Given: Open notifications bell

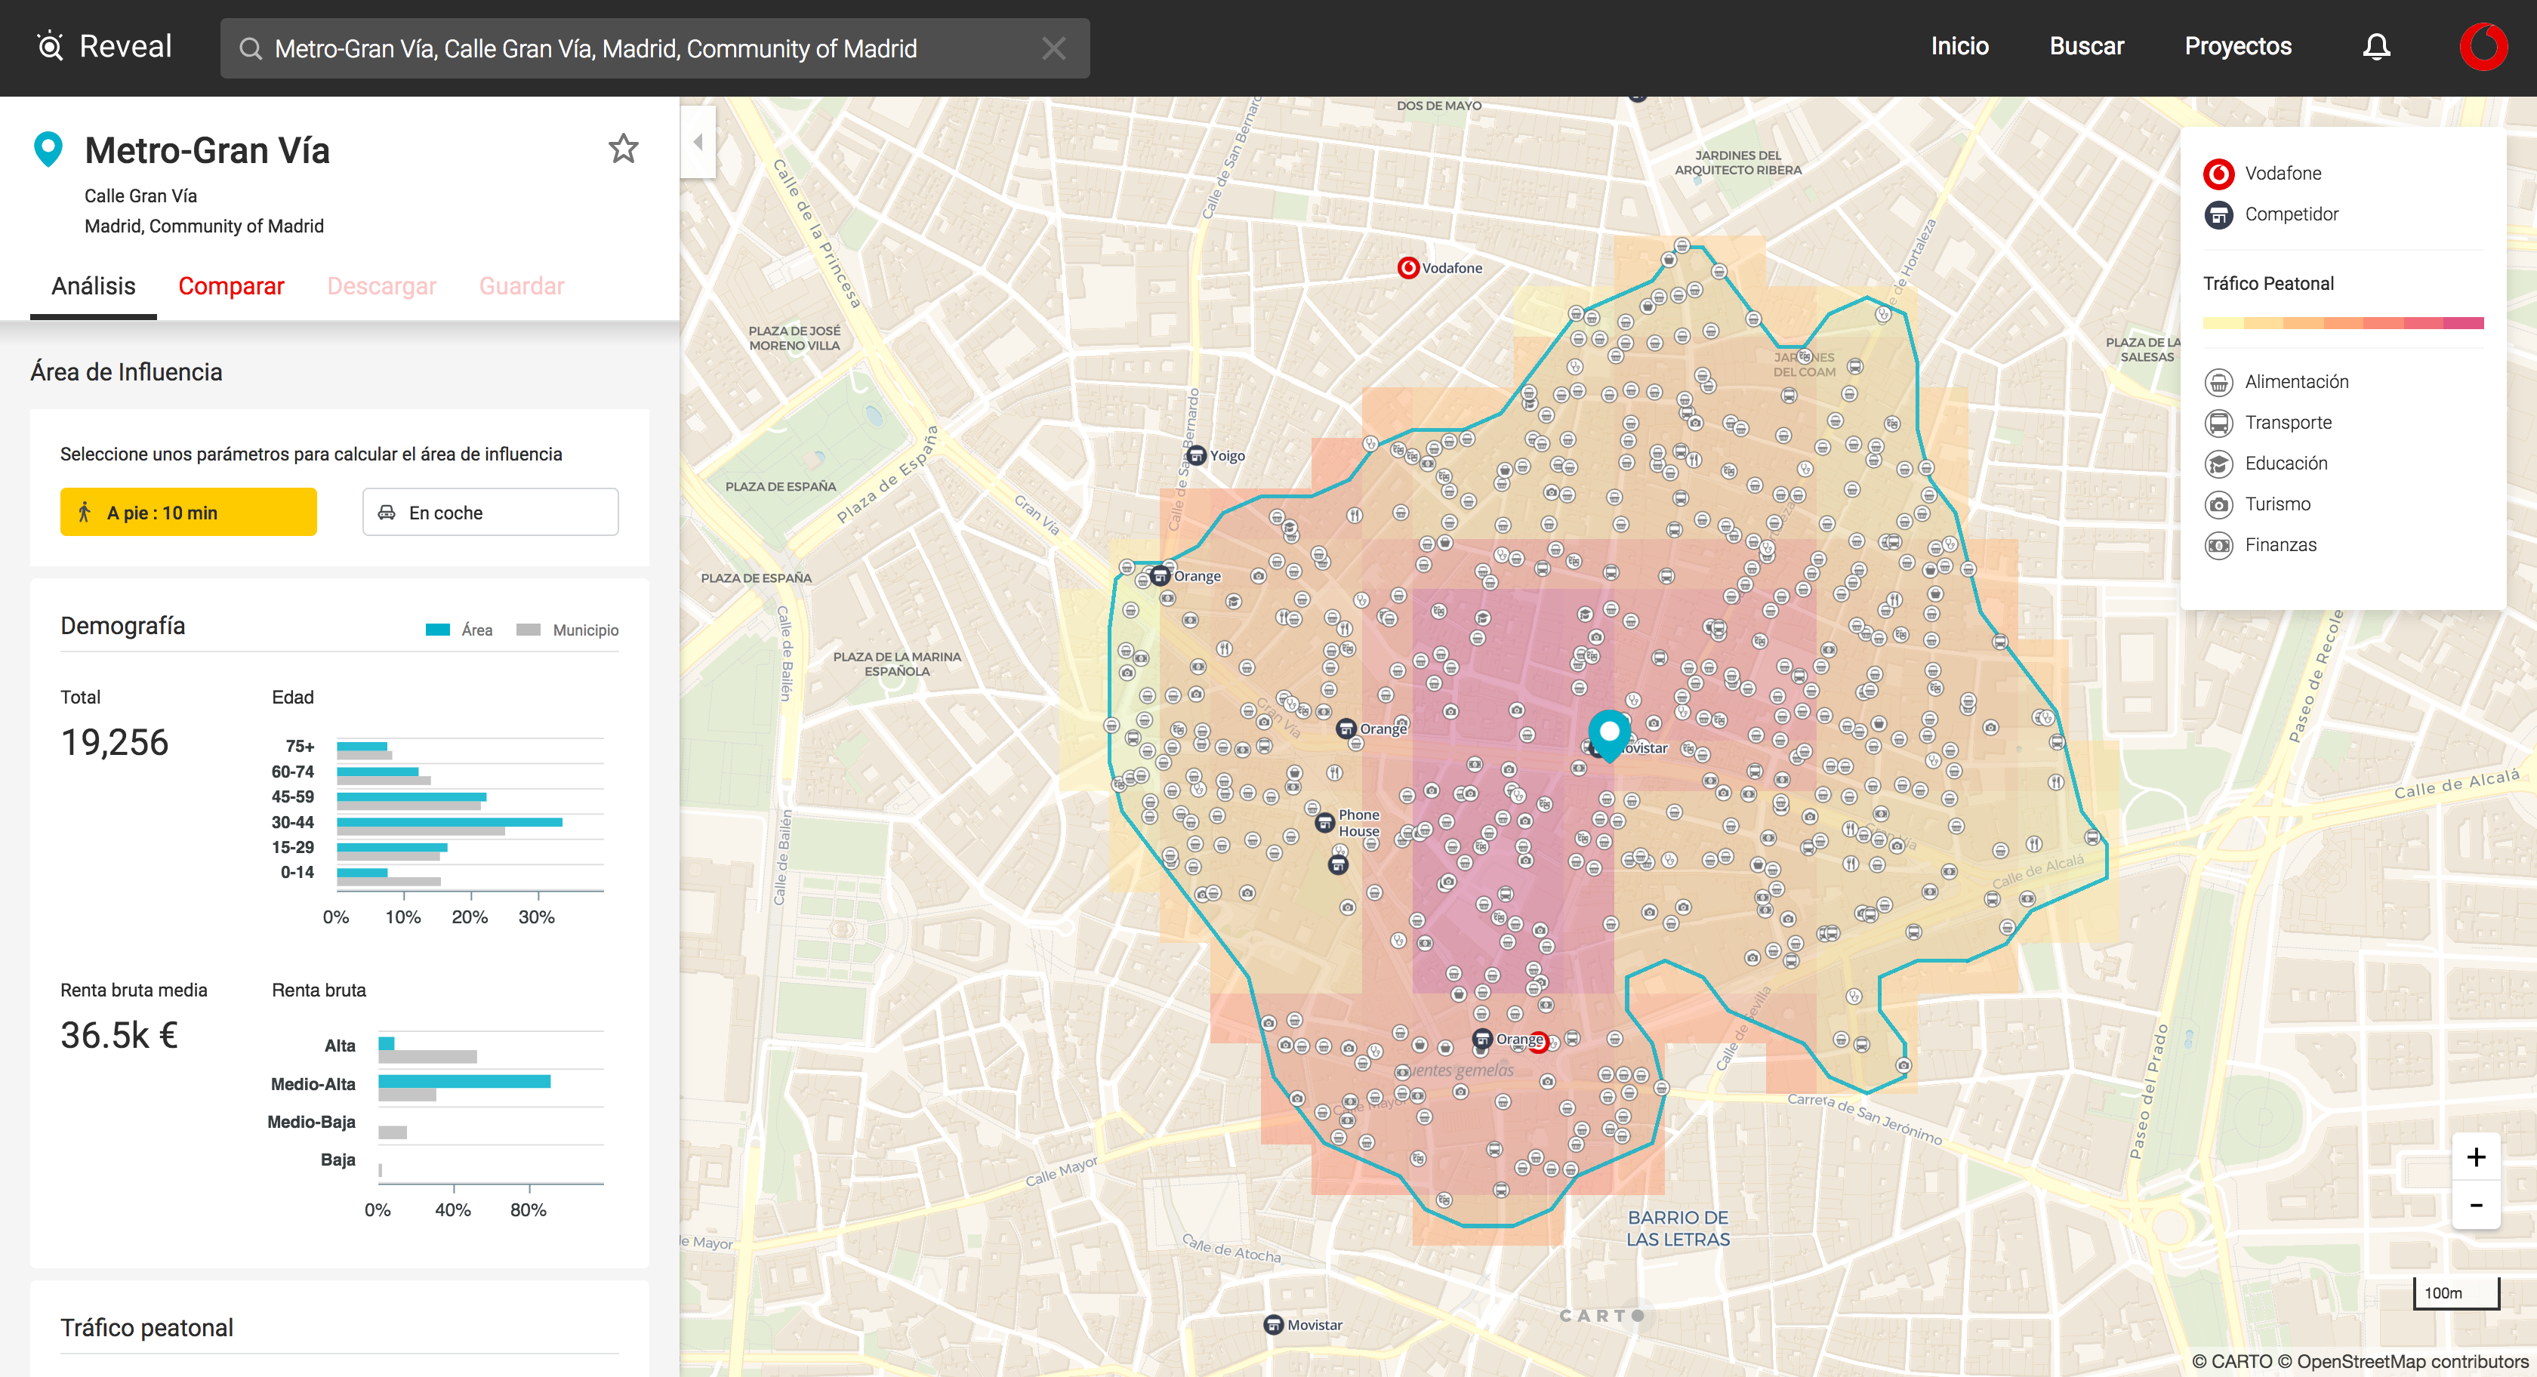Looking at the screenshot, I should pos(2376,46).
